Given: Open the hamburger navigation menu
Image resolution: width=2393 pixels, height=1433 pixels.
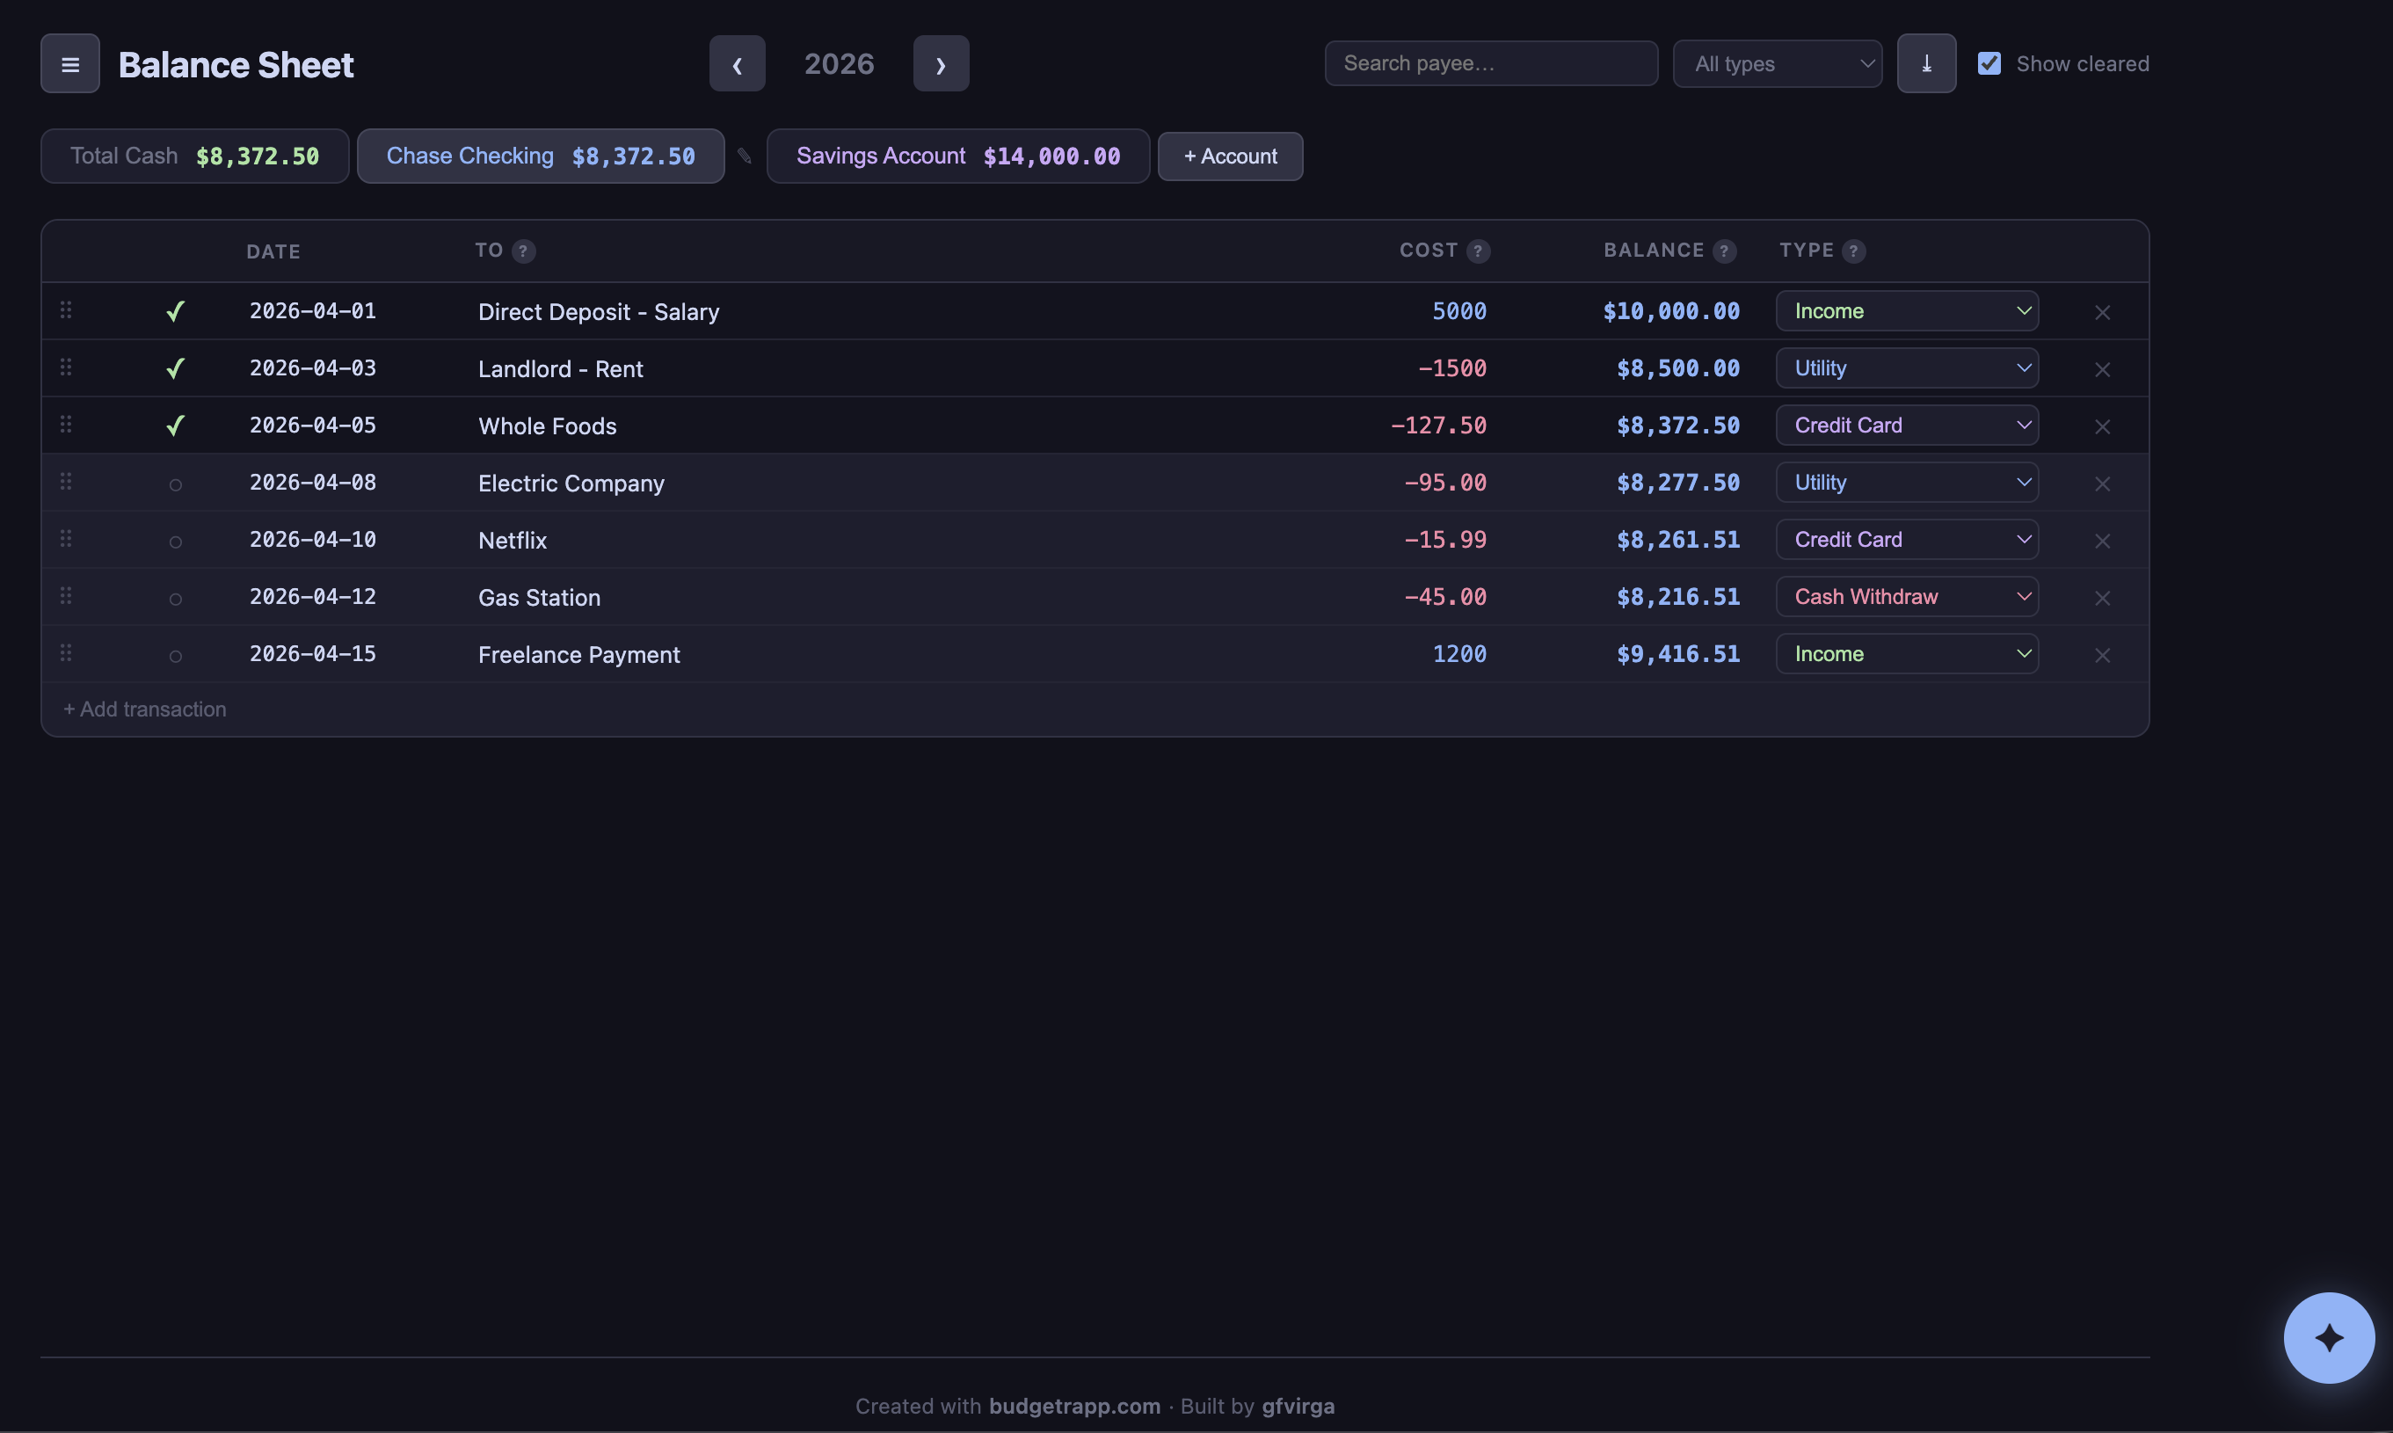Looking at the screenshot, I should 69,62.
